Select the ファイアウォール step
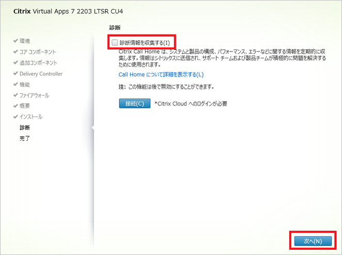This screenshot has height=255, width=342. click(x=34, y=95)
